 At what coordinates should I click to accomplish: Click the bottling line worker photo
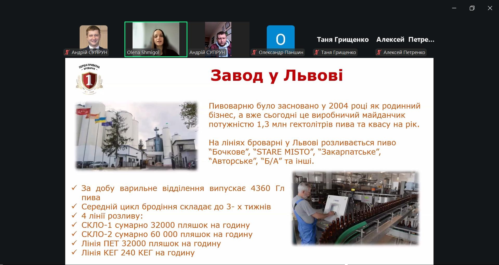355,208
